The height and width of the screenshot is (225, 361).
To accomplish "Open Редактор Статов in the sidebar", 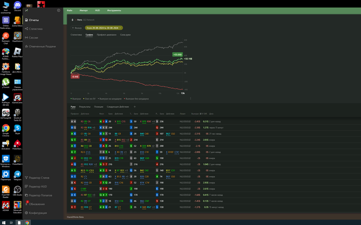I will tap(40, 177).
